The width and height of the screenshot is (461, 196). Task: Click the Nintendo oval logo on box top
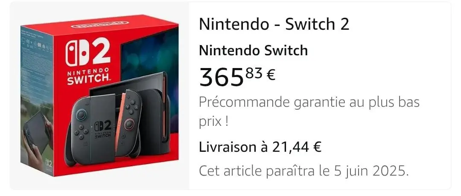[99, 25]
